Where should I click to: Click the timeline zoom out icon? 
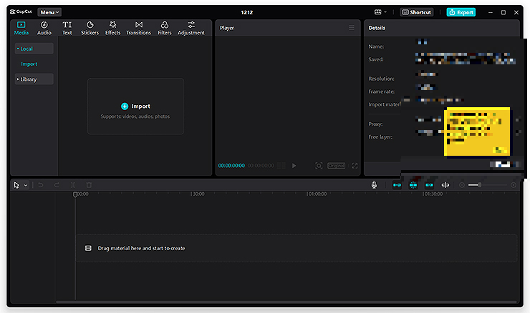[x=462, y=185]
